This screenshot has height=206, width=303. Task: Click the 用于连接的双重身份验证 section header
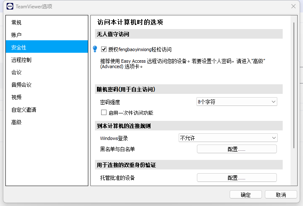(189, 165)
